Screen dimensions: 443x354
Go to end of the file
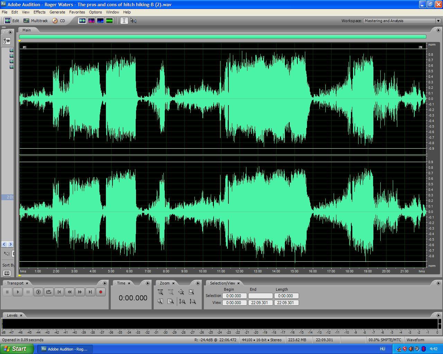pos(90,292)
